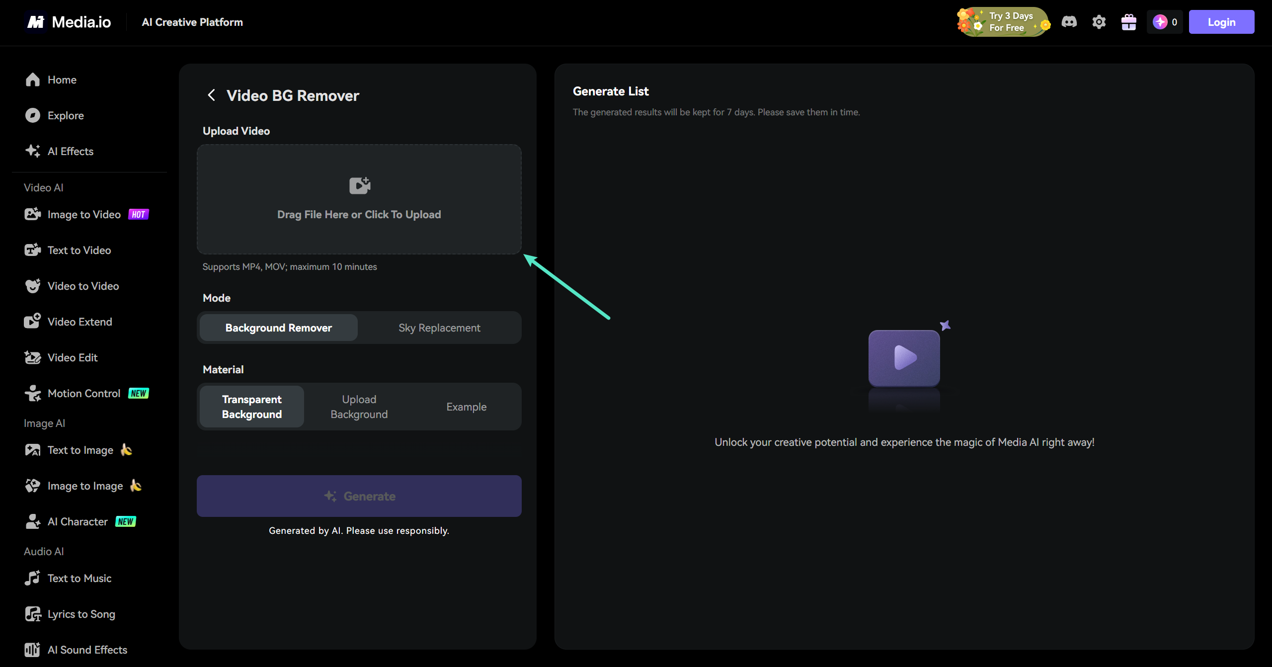This screenshot has width=1272, height=667.
Task: Open AI Effects from sidebar
Action: tap(70, 151)
